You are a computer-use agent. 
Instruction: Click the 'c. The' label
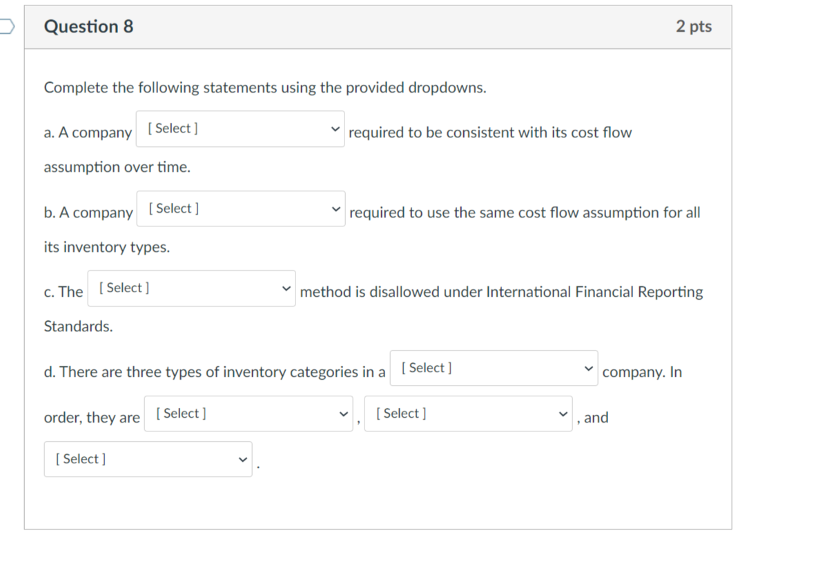click(x=64, y=292)
